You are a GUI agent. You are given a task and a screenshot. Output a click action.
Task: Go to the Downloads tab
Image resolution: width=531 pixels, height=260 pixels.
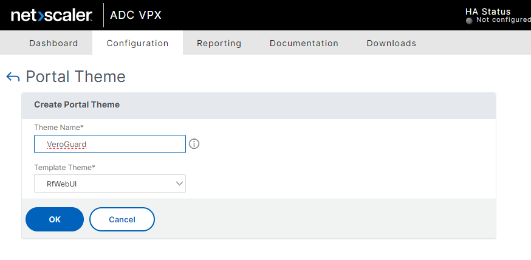point(391,43)
